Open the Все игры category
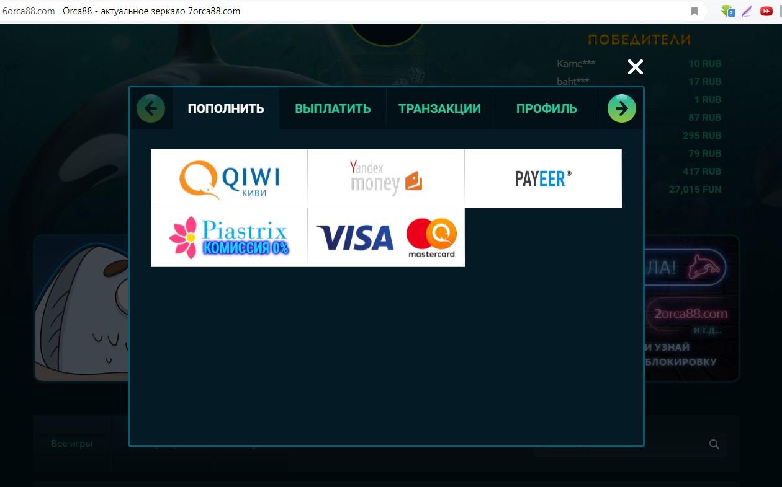The image size is (782, 487). click(72, 444)
